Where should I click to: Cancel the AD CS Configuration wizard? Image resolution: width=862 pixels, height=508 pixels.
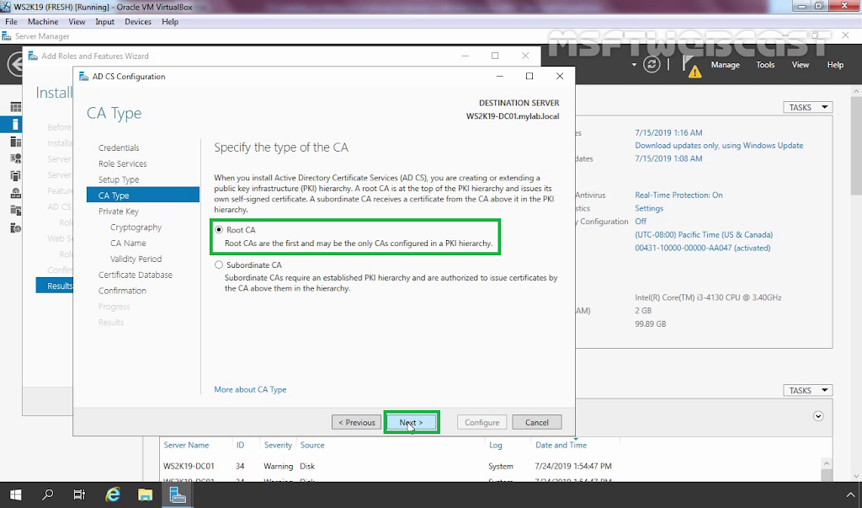[x=536, y=422]
